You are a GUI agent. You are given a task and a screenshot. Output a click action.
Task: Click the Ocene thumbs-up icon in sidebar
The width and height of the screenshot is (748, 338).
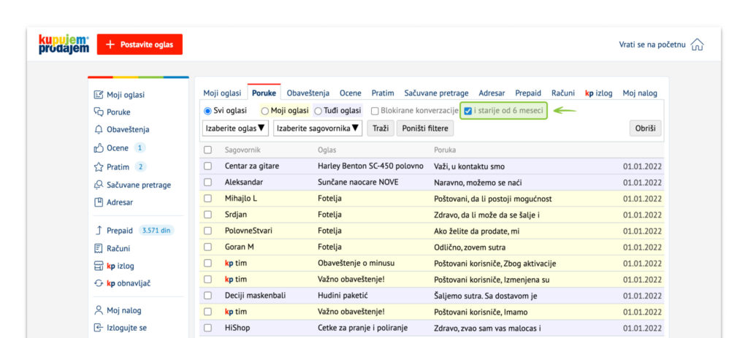tap(99, 147)
